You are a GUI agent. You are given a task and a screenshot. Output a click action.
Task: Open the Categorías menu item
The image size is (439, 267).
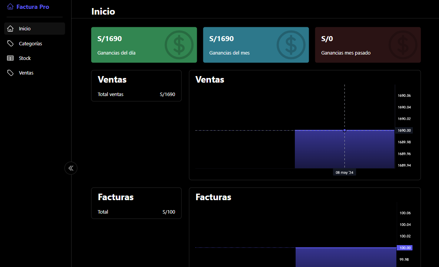click(30, 43)
